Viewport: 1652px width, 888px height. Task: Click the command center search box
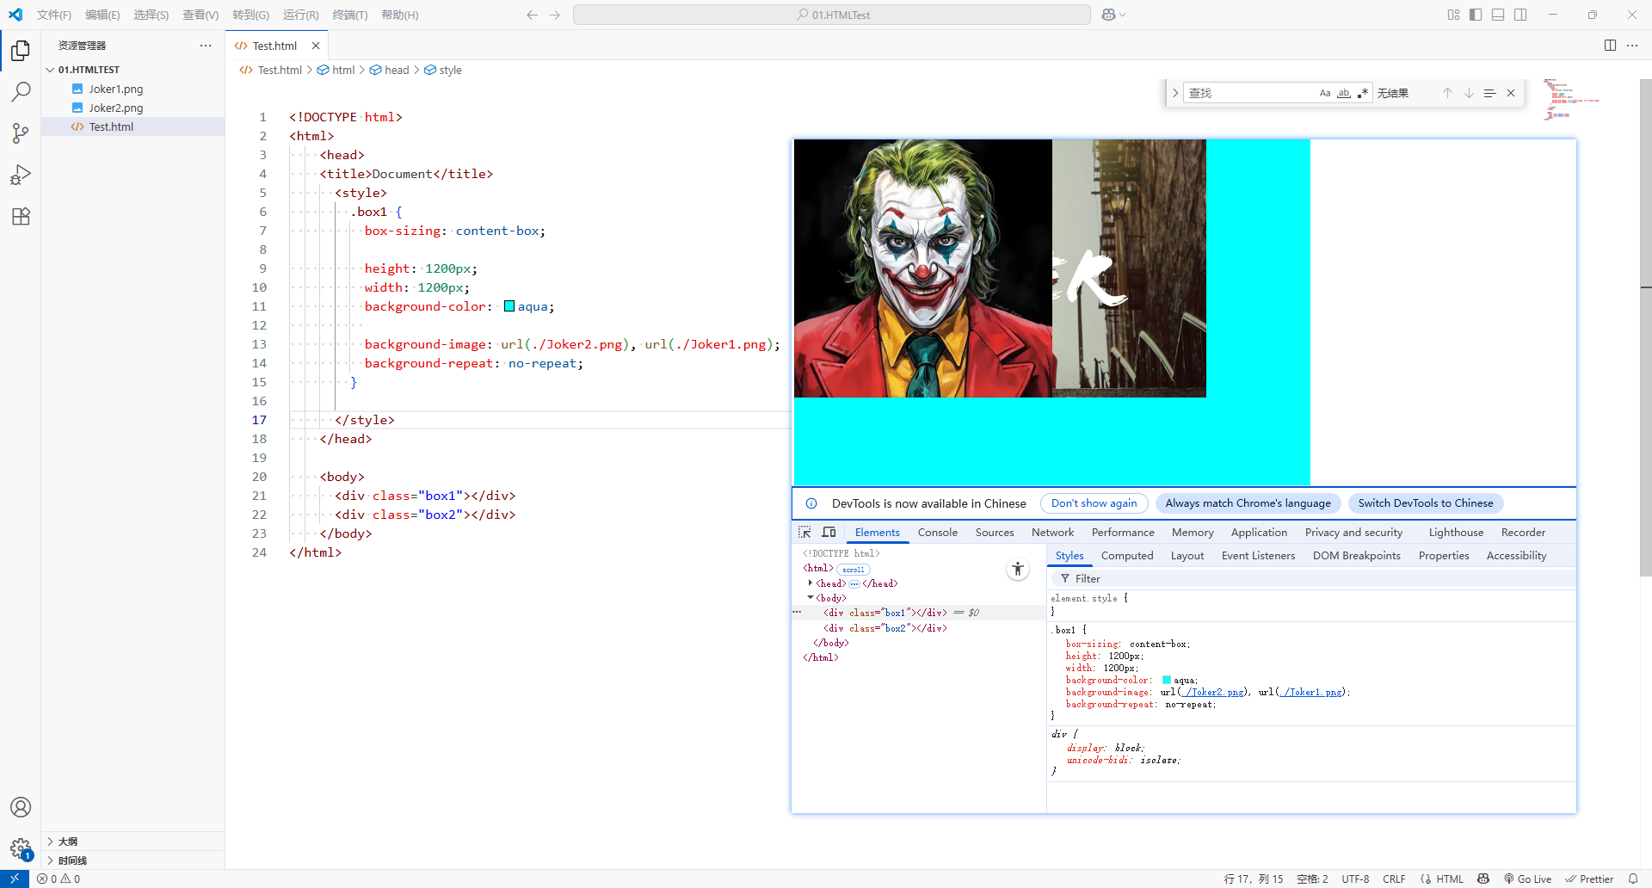(x=832, y=15)
